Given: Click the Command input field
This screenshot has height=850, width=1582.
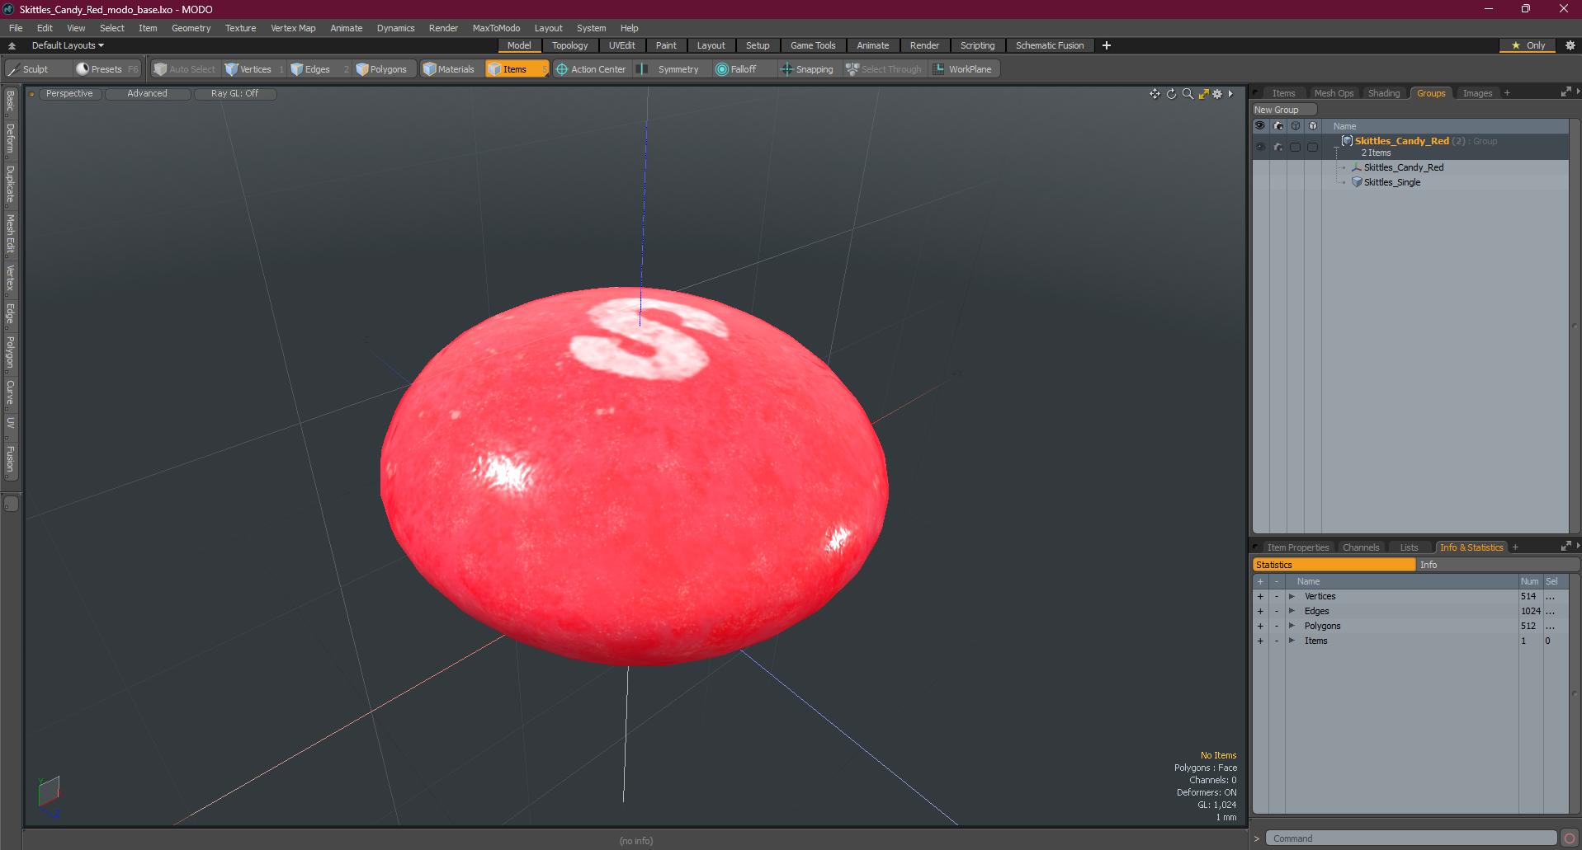Looking at the screenshot, I should 1411,838.
